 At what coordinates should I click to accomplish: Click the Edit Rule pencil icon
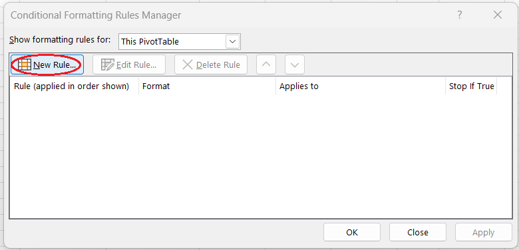(108, 64)
